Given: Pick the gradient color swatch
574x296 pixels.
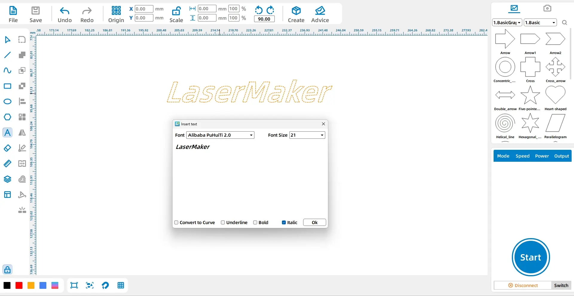Looking at the screenshot, I should coord(55,286).
